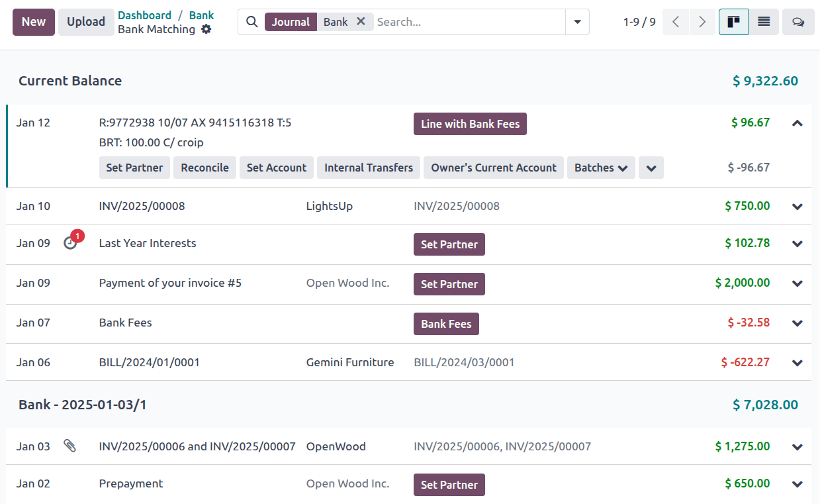
Task: Set Partner on Payment of your invoice #5
Action: [x=449, y=283]
